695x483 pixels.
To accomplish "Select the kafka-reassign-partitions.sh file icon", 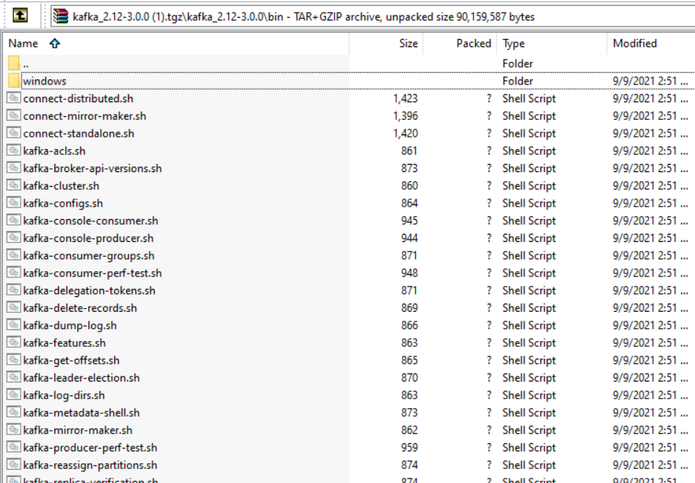I will [14, 465].
